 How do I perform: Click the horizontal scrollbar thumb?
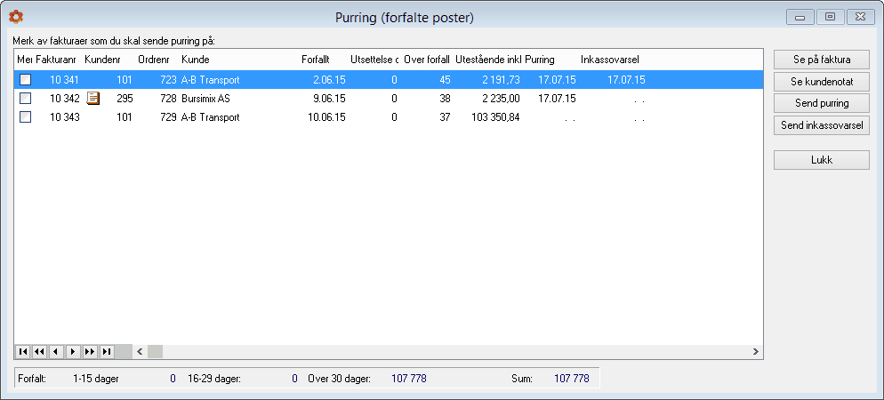[155, 351]
